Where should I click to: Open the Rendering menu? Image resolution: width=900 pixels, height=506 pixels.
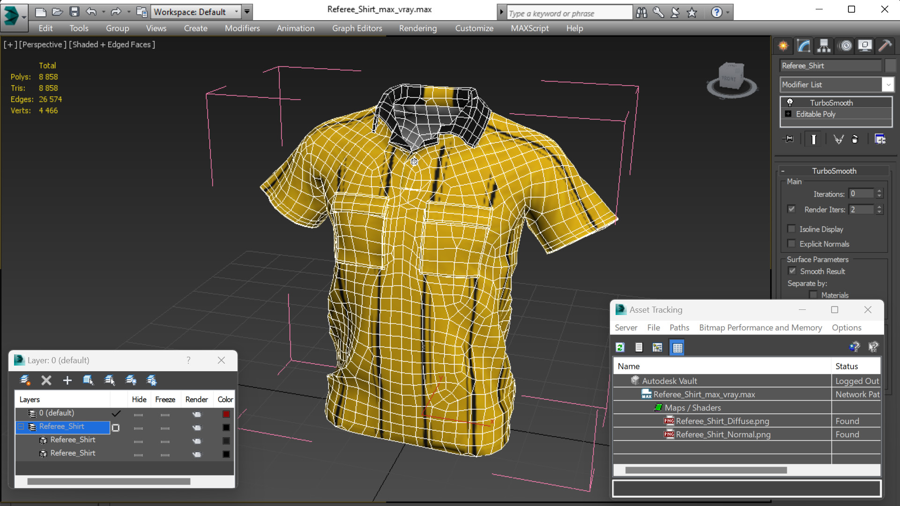coord(418,28)
